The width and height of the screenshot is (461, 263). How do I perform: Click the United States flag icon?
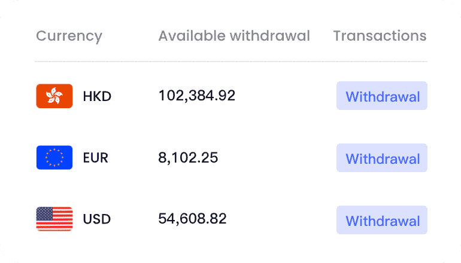tap(54, 219)
